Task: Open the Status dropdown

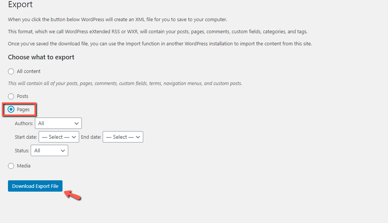Action: coord(49,151)
